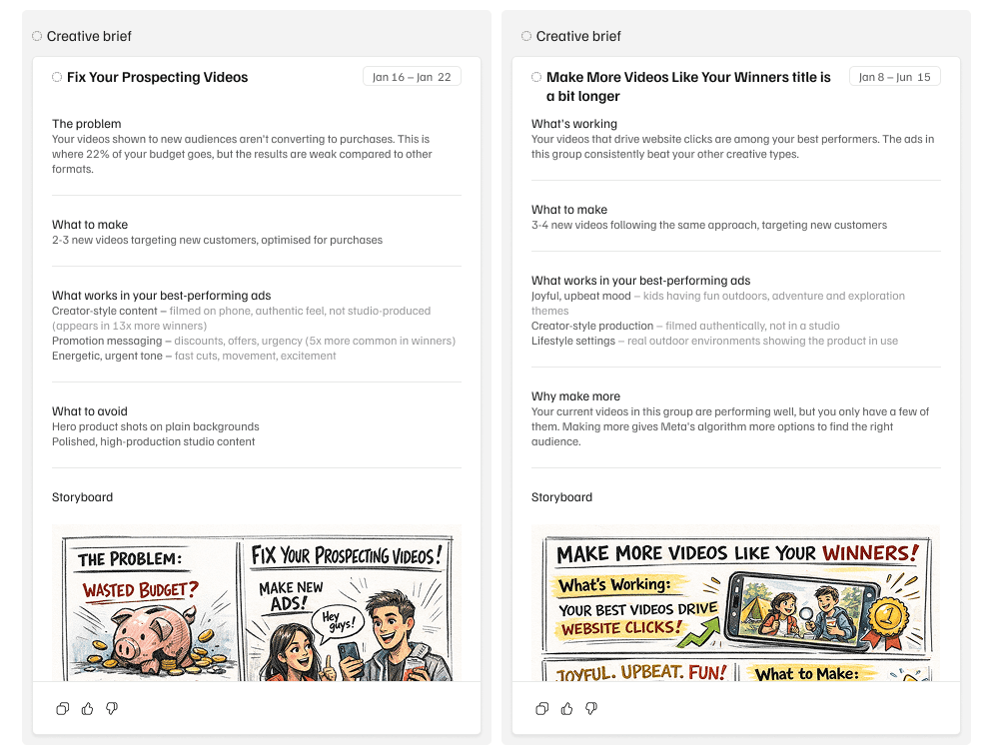
Task: Click "Why make more" heading
Action: 575,396
